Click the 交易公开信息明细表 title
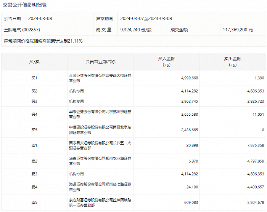Viewport: 267px width, 212px height. (24, 5)
